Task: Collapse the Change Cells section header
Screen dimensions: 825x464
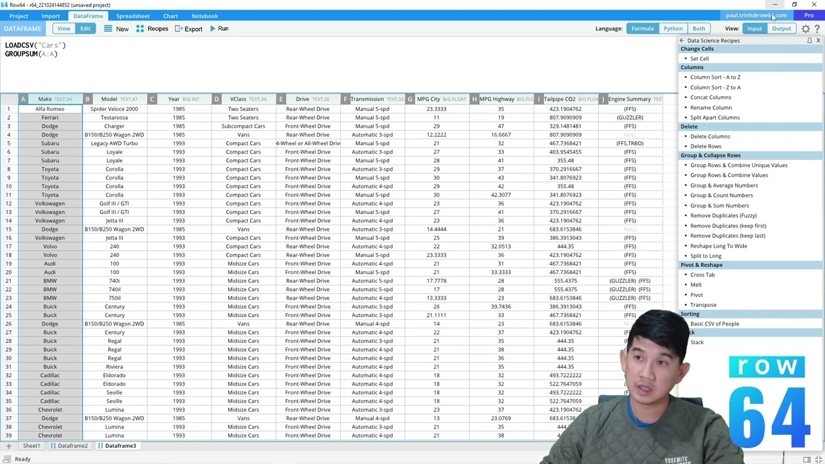Action: pyautogui.click(x=751, y=49)
